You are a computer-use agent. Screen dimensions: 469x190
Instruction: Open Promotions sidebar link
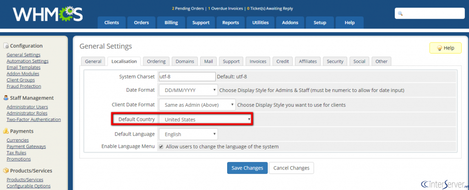[18, 159]
